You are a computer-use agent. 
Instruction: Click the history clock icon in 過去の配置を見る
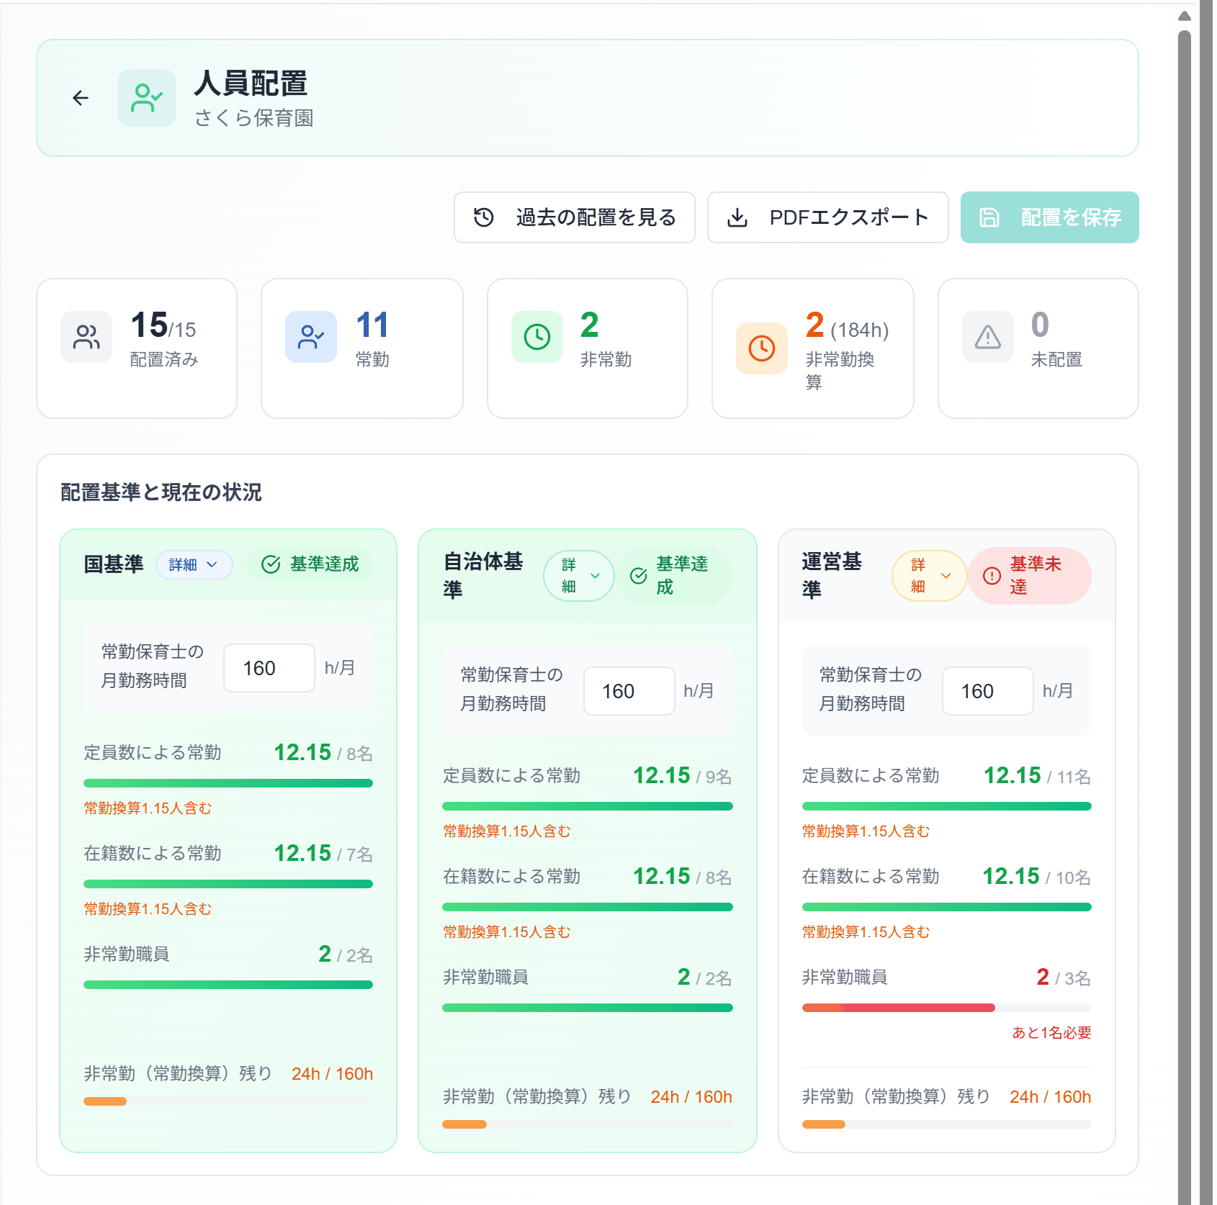[x=484, y=217]
